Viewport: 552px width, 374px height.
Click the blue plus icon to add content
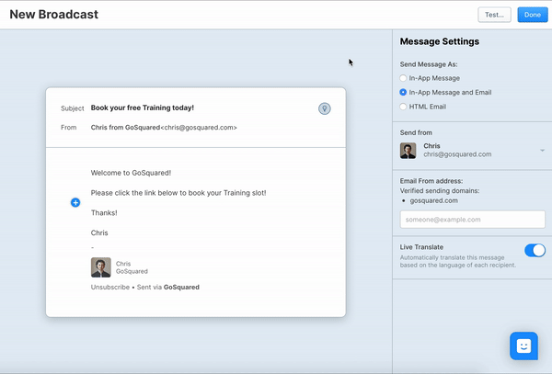75,202
